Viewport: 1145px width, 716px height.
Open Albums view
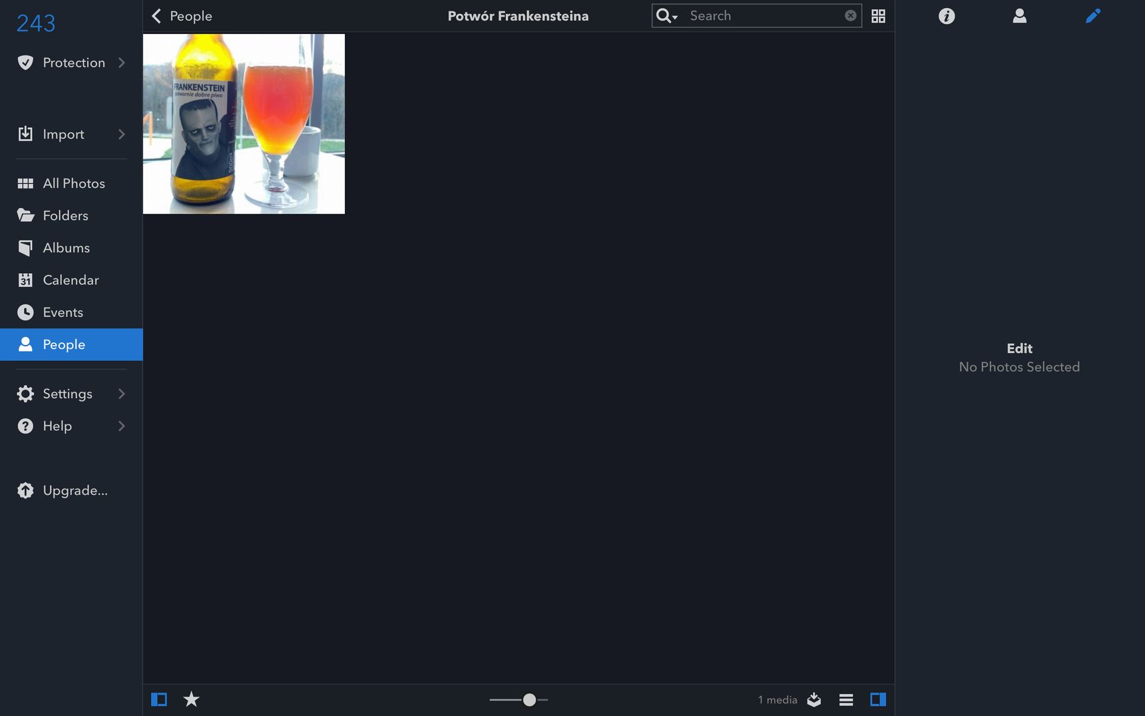coord(71,248)
